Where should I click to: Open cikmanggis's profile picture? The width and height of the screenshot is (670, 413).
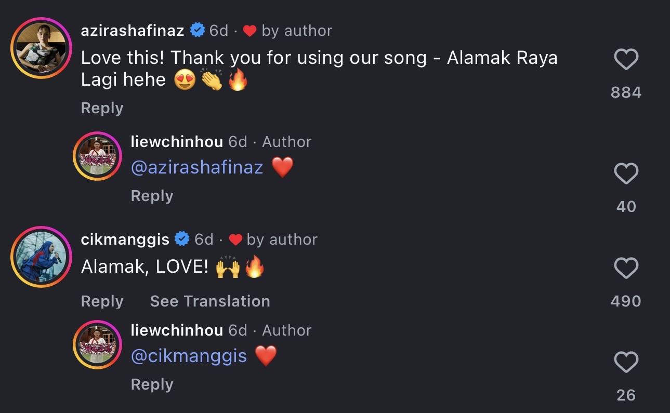[41, 257]
